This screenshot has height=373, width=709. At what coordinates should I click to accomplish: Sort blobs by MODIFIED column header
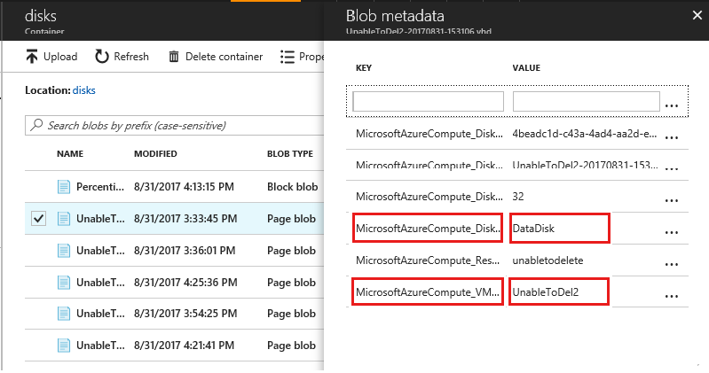(x=155, y=153)
